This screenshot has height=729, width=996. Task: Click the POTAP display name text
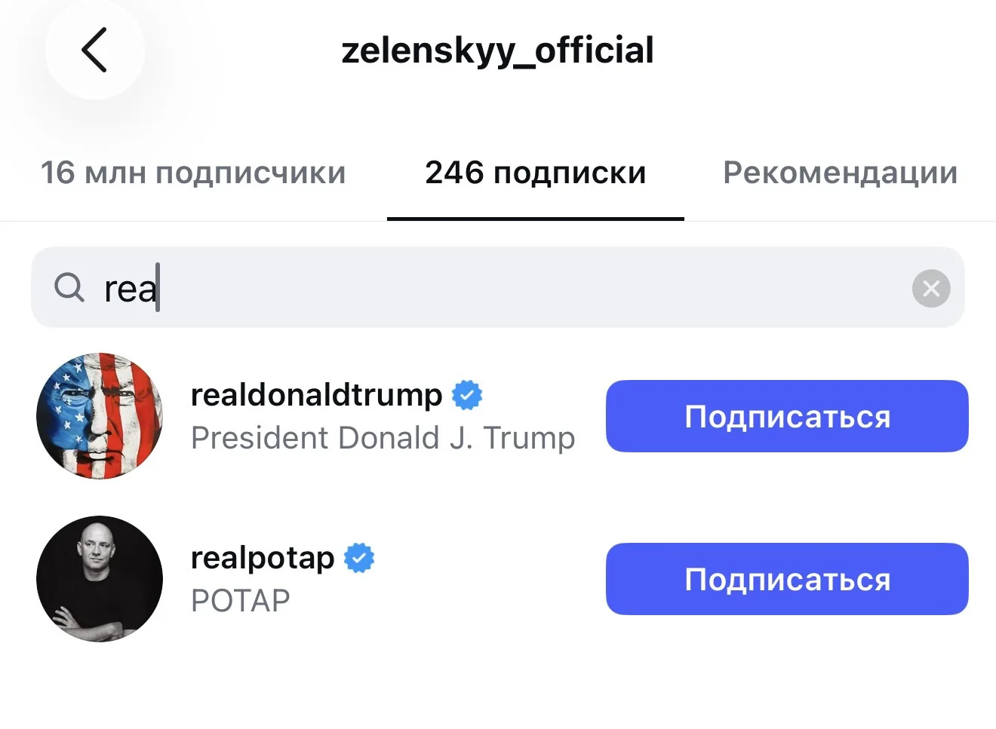(x=240, y=601)
